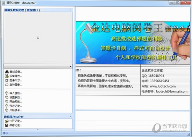Viewport: 192px width, 137px height.
Task: Click the website www.luotech.com
Action: tap(163, 86)
